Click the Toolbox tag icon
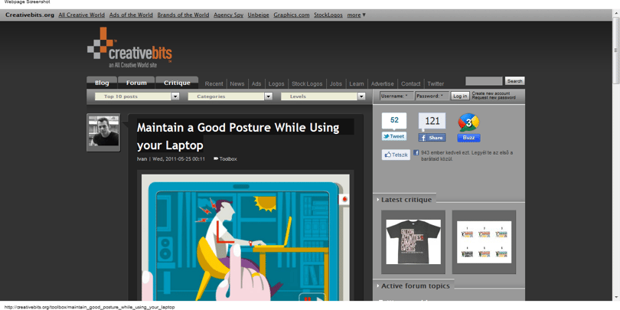Viewport: 620px width, 310px height. (216, 159)
